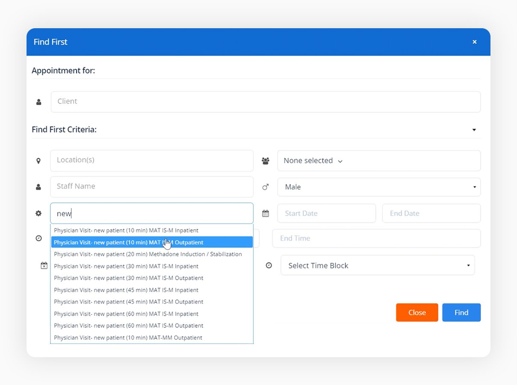This screenshot has width=517, height=385.
Task: Click the calendar icon beside Start Date
Action: pos(266,213)
